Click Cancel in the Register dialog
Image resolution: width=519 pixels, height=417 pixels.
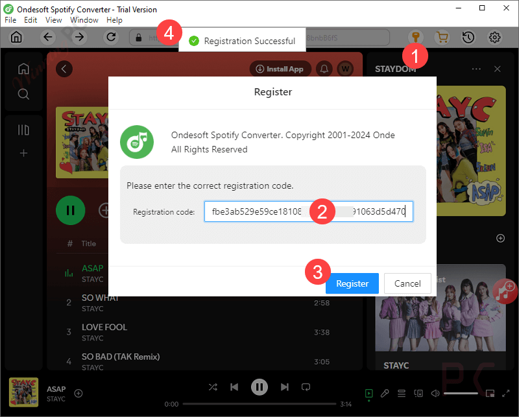[x=407, y=283]
